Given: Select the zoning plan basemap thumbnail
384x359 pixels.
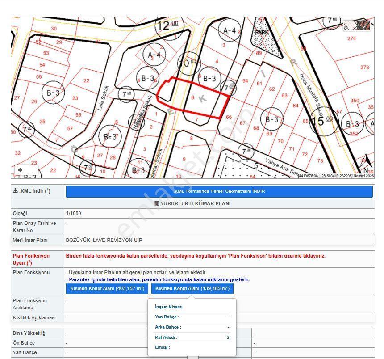Looking at the screenshot, I should tap(350, 25).
